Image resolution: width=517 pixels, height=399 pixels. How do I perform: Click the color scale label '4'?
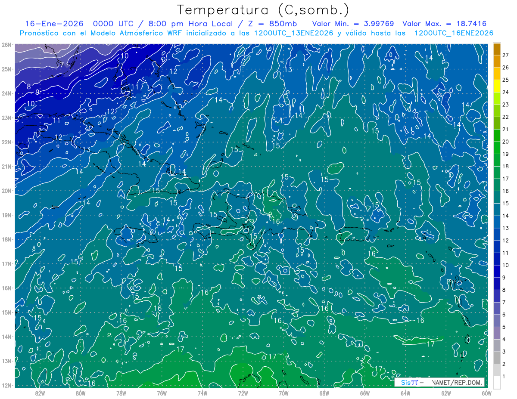(x=504, y=339)
